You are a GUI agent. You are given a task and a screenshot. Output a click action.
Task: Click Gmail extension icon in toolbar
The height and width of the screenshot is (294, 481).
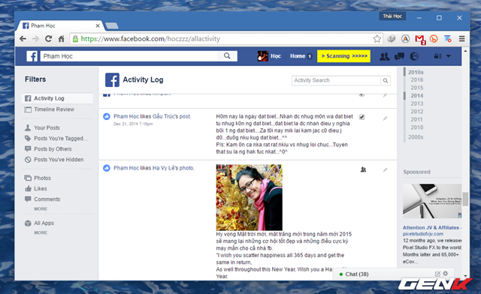click(x=419, y=39)
